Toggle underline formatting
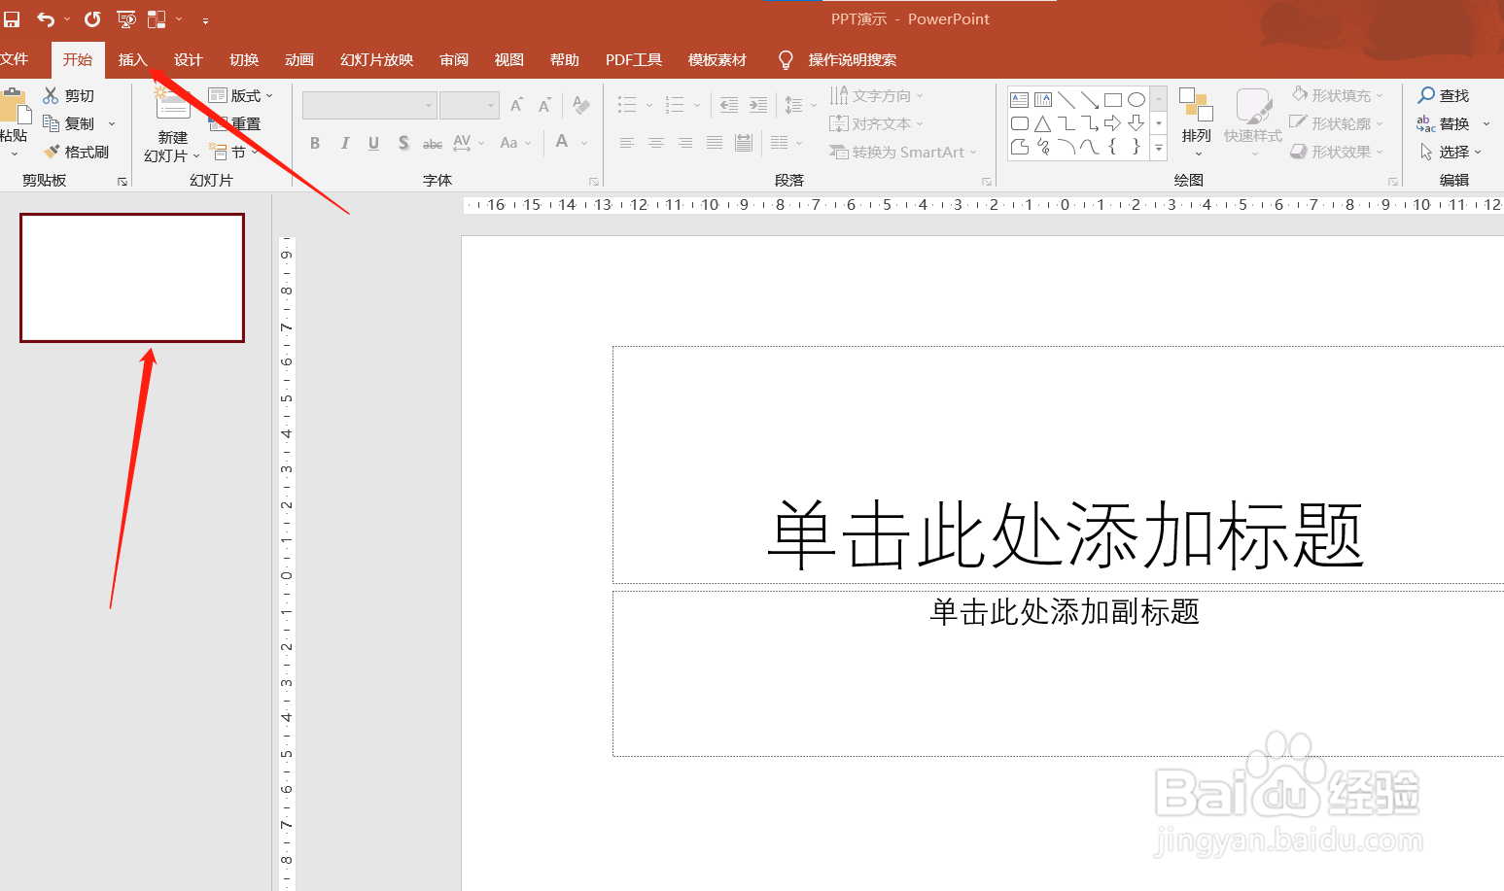Image resolution: width=1504 pixels, height=891 pixels. point(373,142)
